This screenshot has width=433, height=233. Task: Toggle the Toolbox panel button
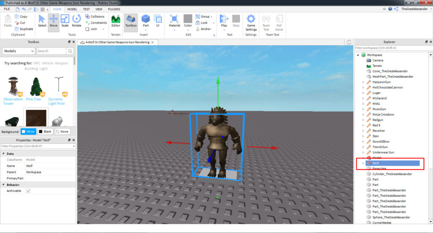[131, 20]
